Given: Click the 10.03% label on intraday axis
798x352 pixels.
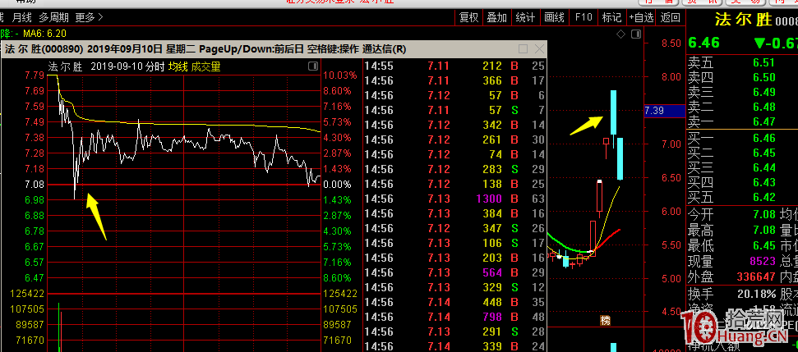Looking at the screenshot, I should click(341, 75).
